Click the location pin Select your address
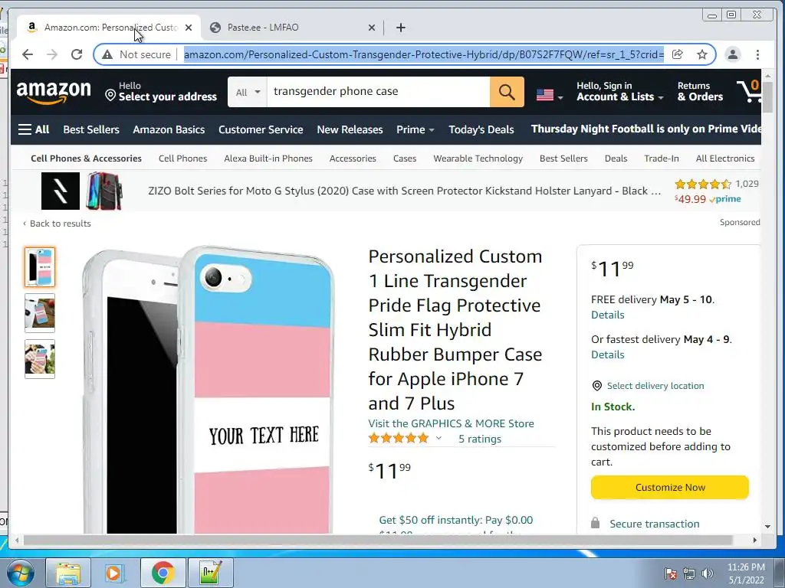This screenshot has width=785, height=588. pyautogui.click(x=161, y=92)
